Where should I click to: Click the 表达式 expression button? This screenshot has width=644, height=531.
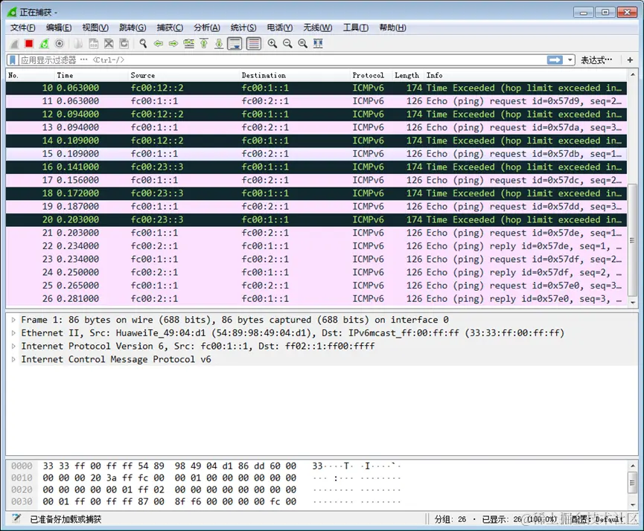tap(596, 60)
